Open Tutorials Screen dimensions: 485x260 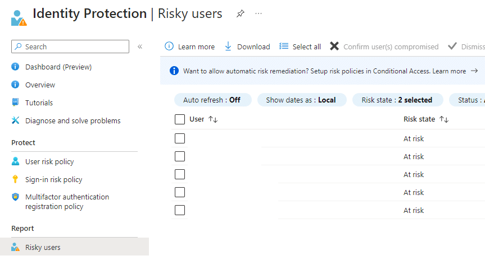39,103
